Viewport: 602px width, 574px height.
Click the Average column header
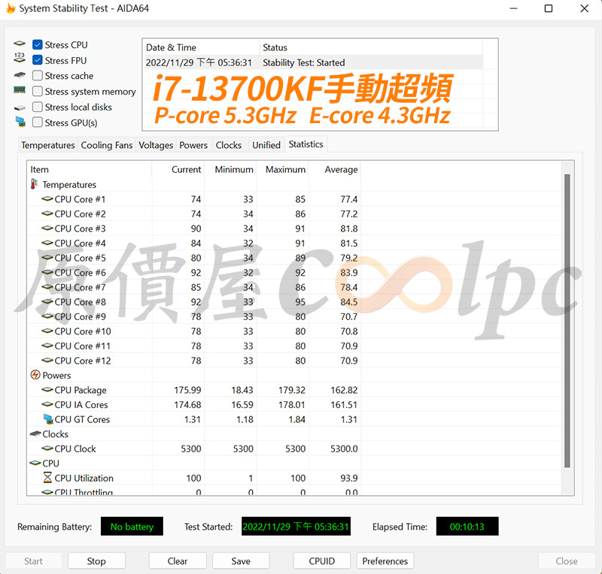(x=335, y=169)
